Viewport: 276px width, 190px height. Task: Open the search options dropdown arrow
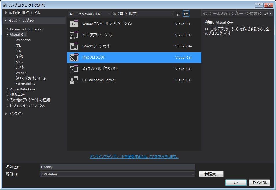[x=271, y=13]
